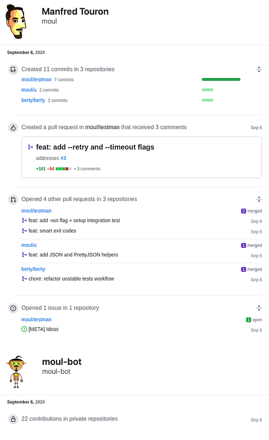Collapse the Opened 4 other pull requests section
269x440 pixels.
point(259,199)
